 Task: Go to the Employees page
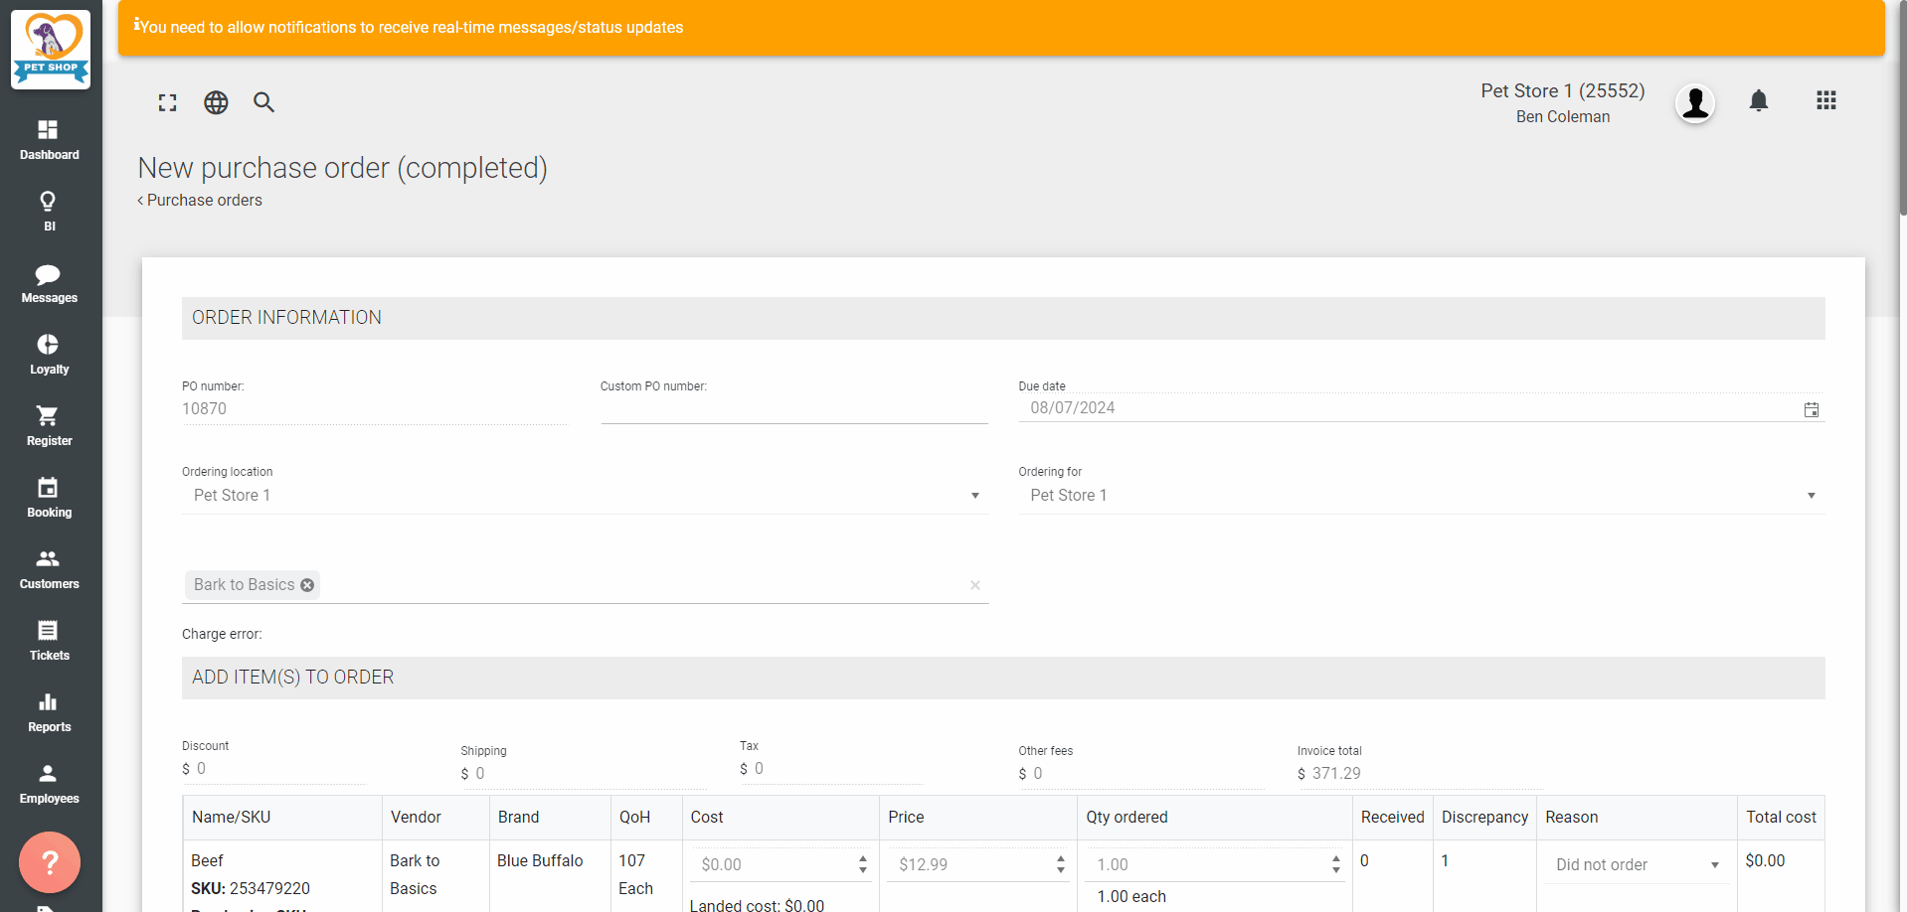pyautogui.click(x=50, y=784)
